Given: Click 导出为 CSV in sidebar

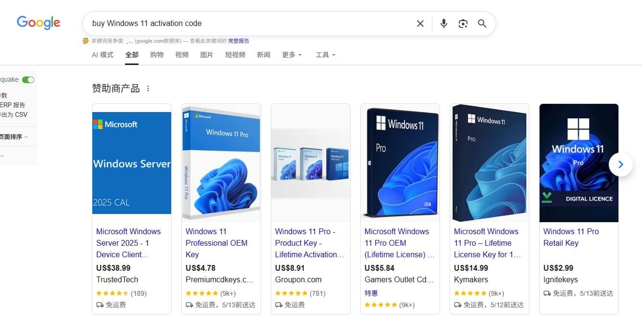Looking at the screenshot, I should [x=14, y=114].
